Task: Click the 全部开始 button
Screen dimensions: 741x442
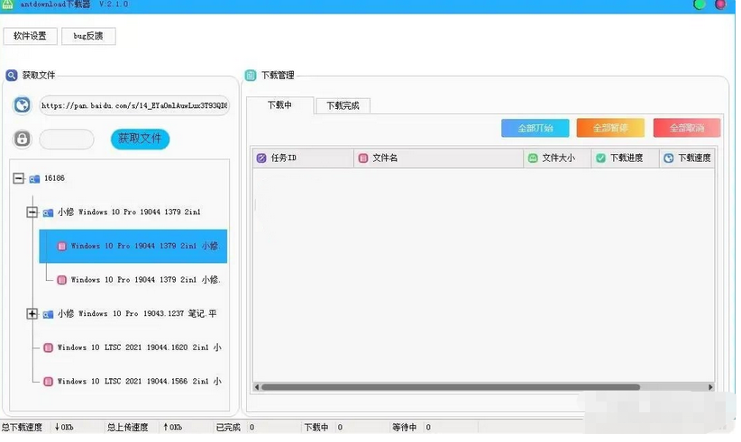Action: pyautogui.click(x=535, y=128)
